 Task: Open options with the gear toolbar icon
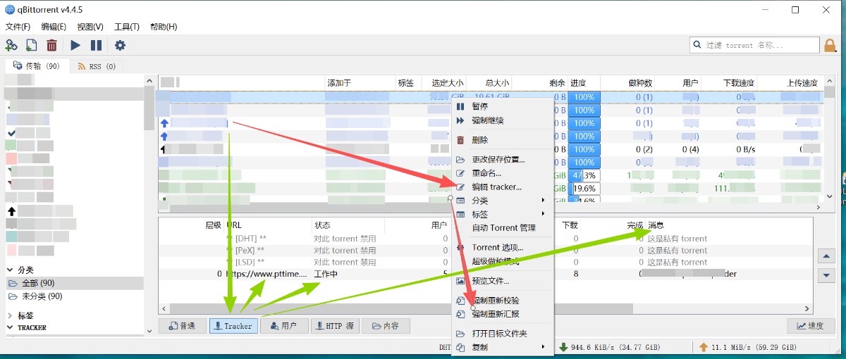(x=120, y=45)
